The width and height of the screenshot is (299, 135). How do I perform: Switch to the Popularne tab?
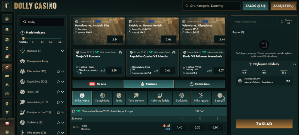(x=149, y=84)
